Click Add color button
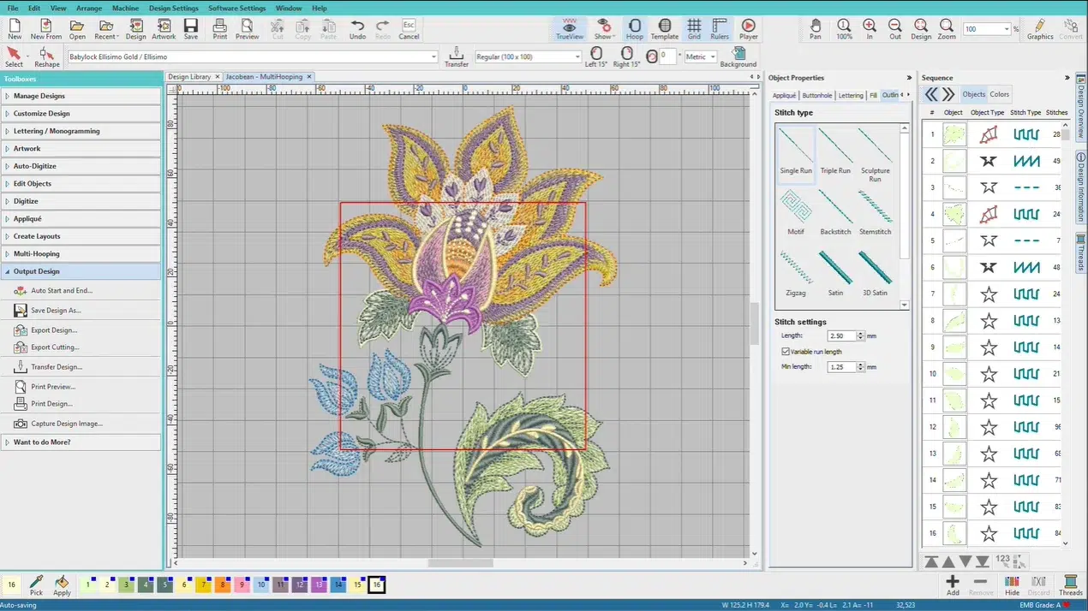The width and height of the screenshot is (1088, 611). coord(953,585)
